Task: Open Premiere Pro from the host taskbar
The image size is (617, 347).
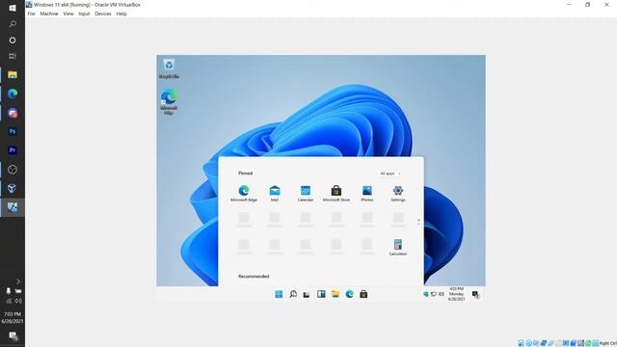Action: [13, 150]
